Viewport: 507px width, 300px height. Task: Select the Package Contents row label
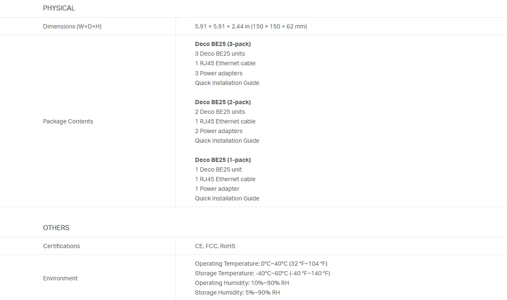coord(68,121)
